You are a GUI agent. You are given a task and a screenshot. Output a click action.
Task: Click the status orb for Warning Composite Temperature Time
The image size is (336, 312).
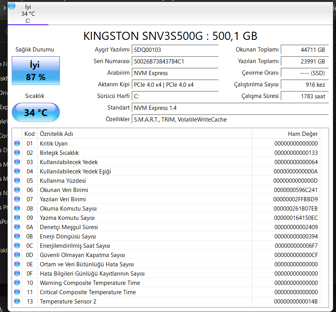tap(17, 283)
